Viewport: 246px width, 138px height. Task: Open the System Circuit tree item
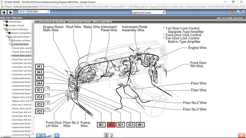pos(16,26)
